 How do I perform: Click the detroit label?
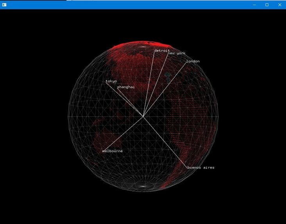162,50
